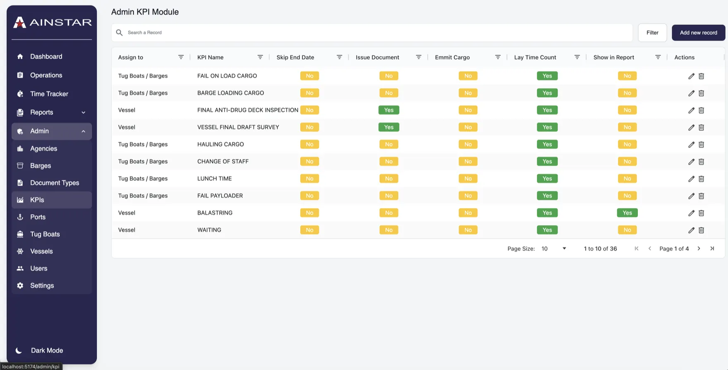Select the FINAL ANTI-DRUG DECK INSPECTION name cell

click(x=248, y=110)
